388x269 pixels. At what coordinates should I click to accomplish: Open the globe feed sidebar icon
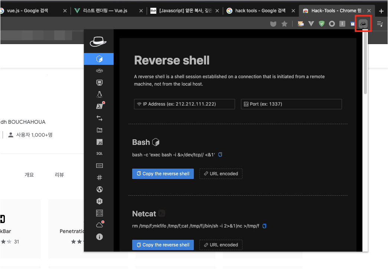click(x=99, y=189)
